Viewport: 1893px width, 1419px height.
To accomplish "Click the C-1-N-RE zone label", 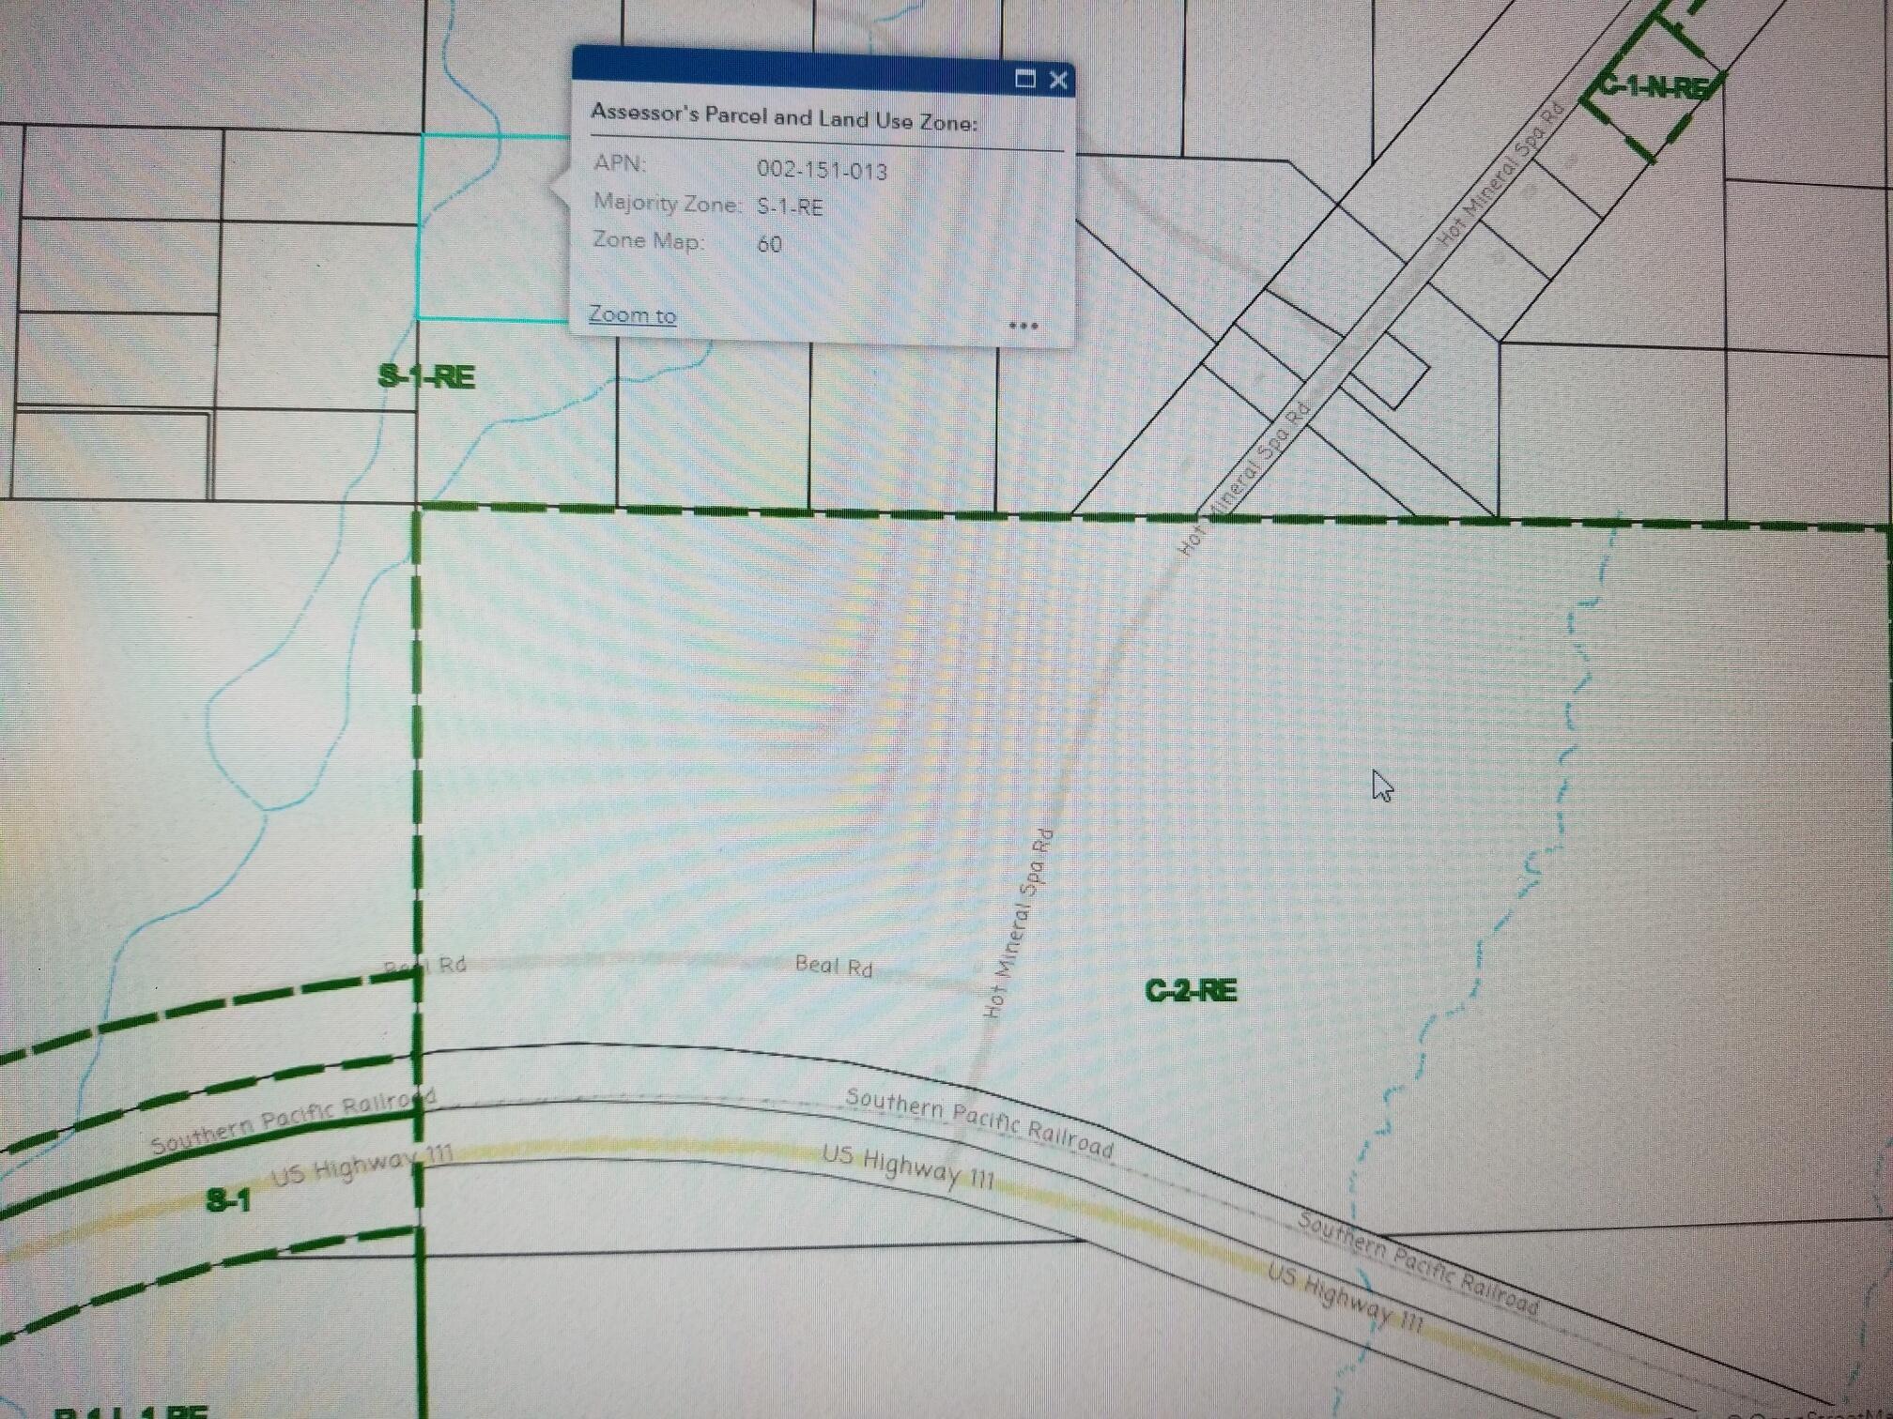I will pyautogui.click(x=1654, y=87).
